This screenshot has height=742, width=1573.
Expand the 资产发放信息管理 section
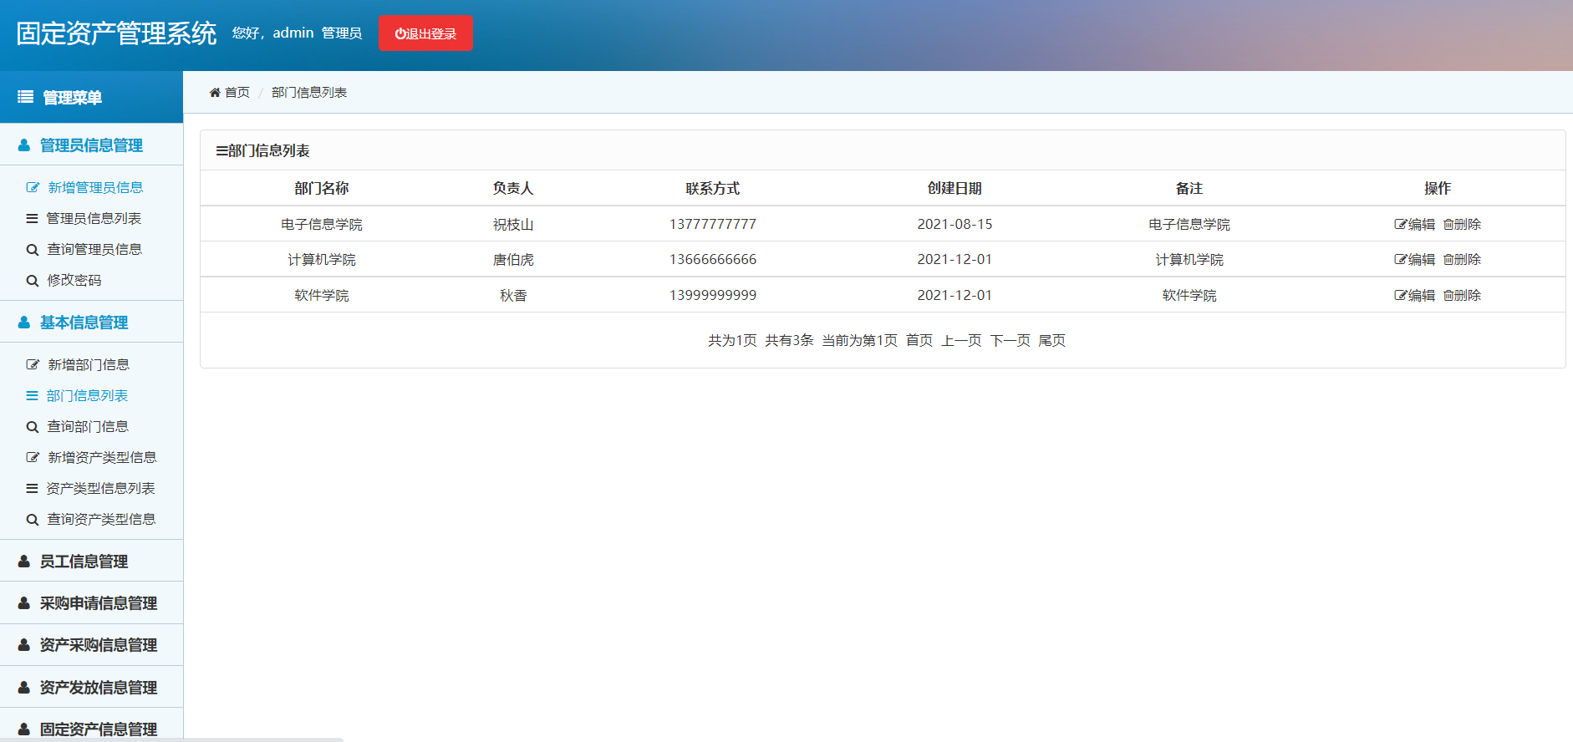point(91,688)
